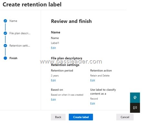The height and width of the screenshot is (123, 142).
Task: Click the Review and finish heading
Action: pyautogui.click(x=71, y=21)
